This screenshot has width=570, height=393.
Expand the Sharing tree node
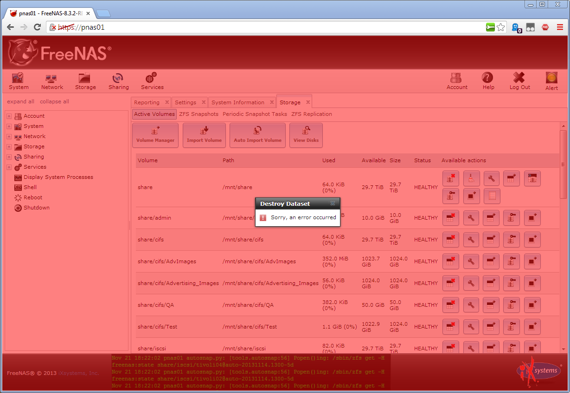(x=9, y=157)
